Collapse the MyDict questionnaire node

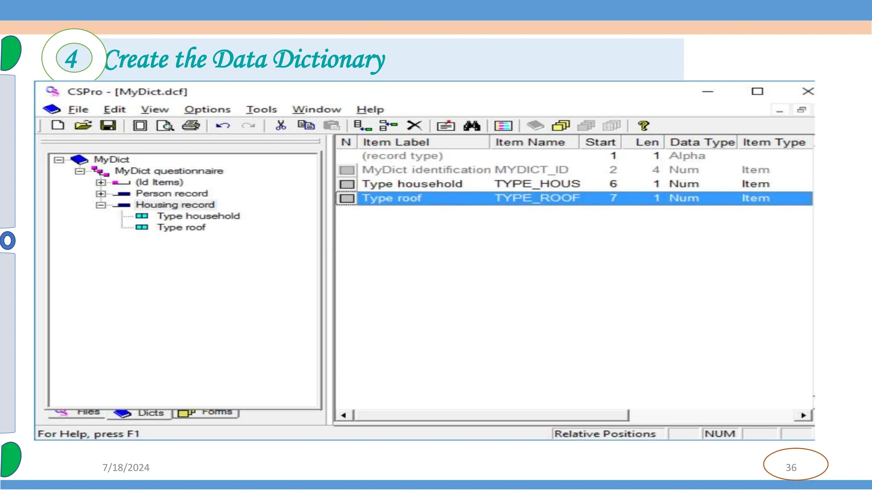click(80, 171)
